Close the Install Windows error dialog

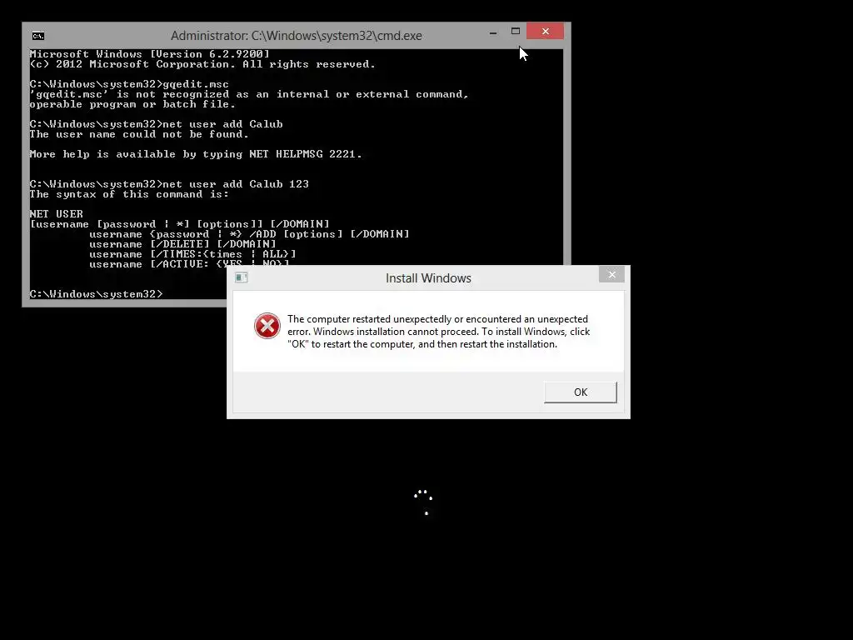coord(611,274)
